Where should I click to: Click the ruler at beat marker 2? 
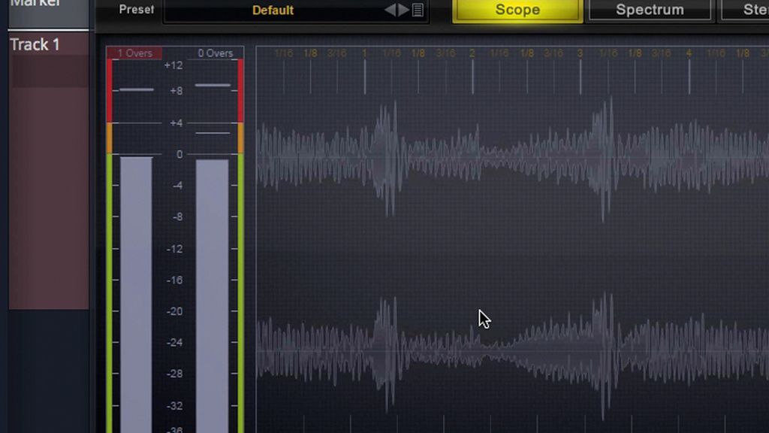(472, 53)
